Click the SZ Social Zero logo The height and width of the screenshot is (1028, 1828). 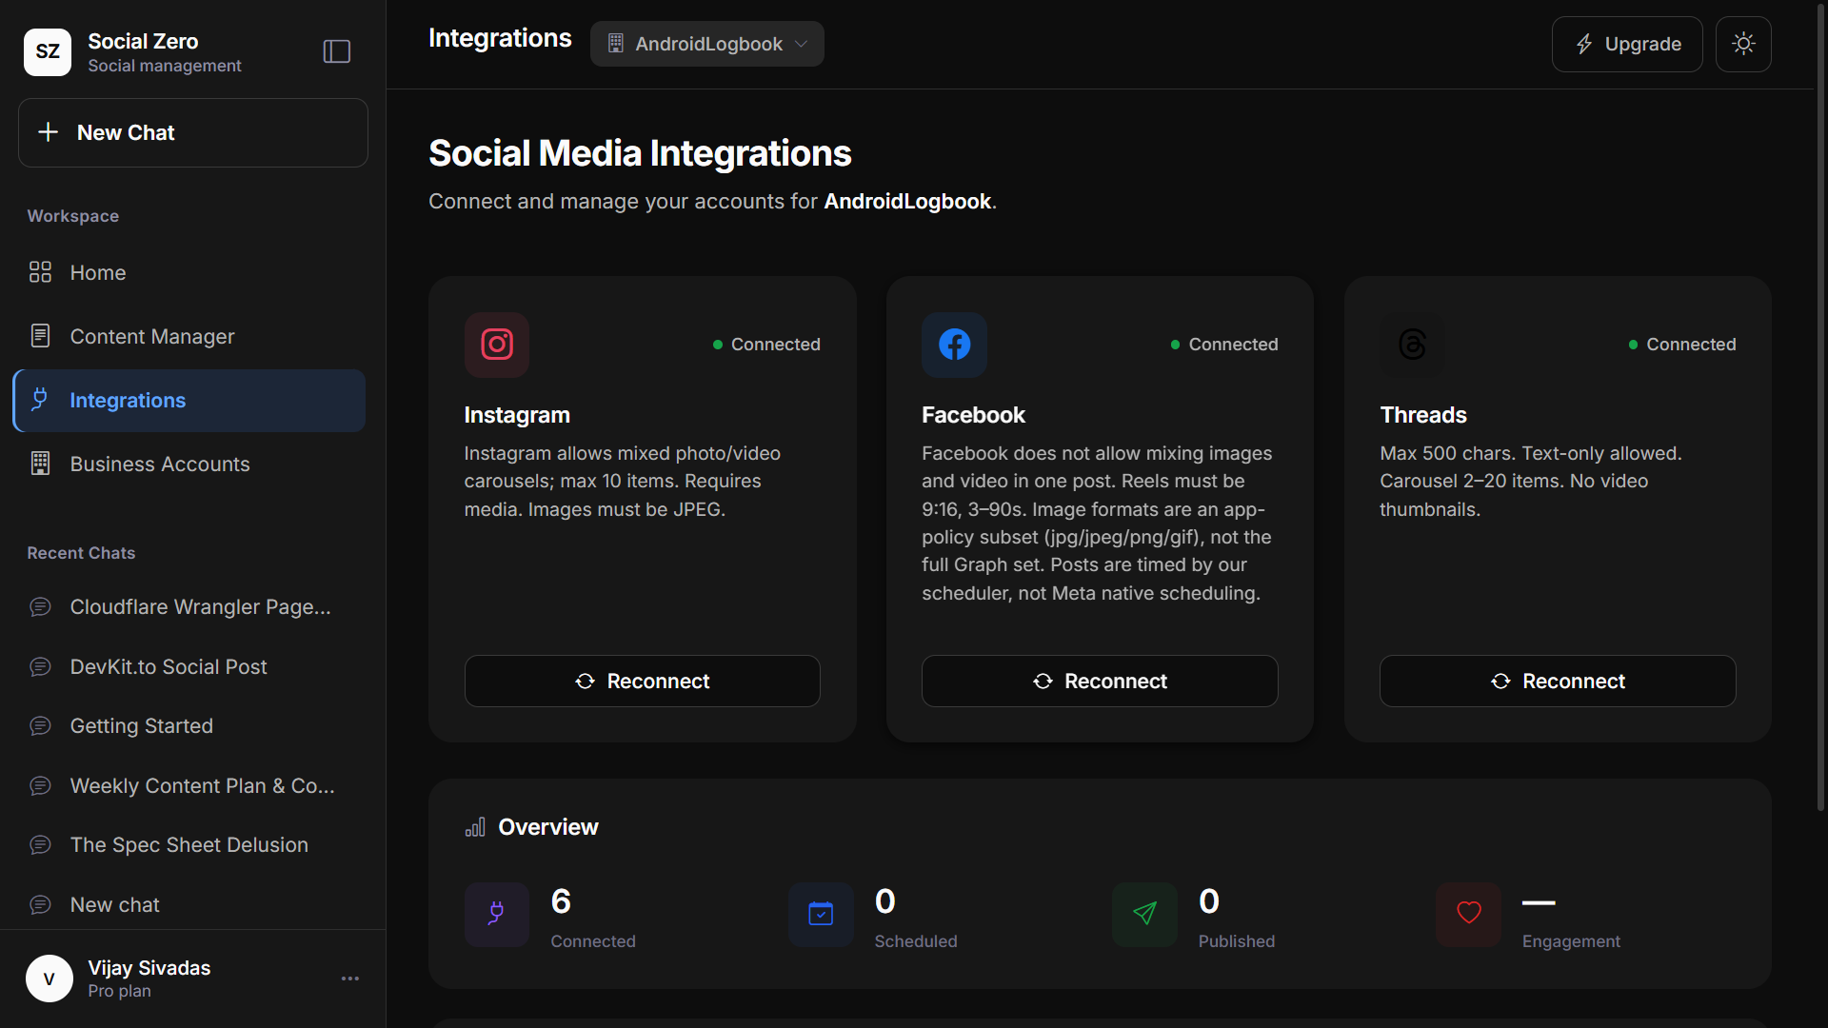(48, 51)
